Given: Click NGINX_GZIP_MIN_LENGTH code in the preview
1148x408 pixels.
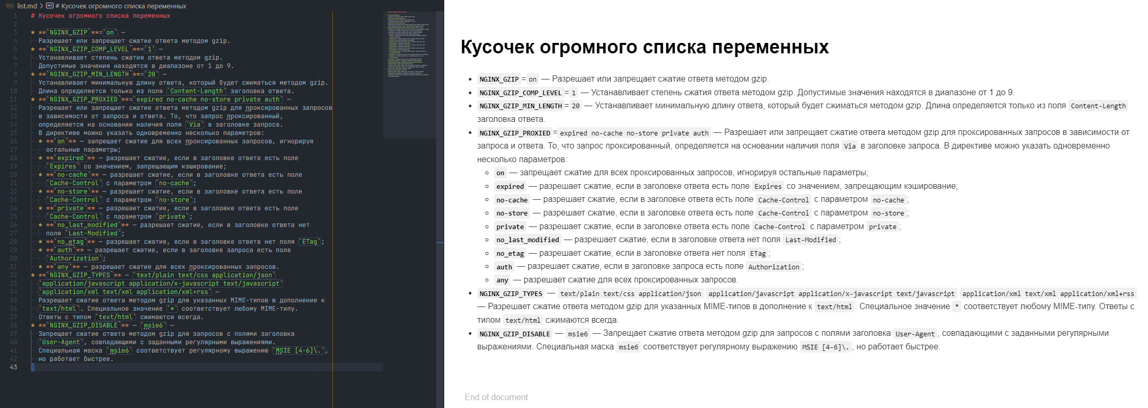Looking at the screenshot, I should coord(521,106).
